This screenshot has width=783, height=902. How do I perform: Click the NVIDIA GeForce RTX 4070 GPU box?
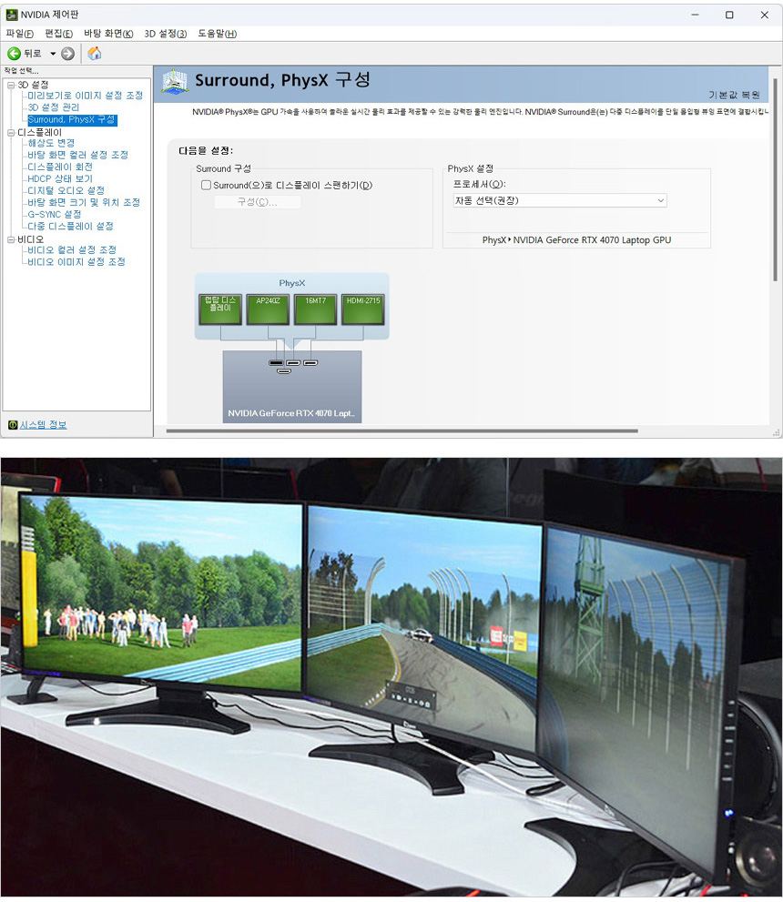[292, 387]
